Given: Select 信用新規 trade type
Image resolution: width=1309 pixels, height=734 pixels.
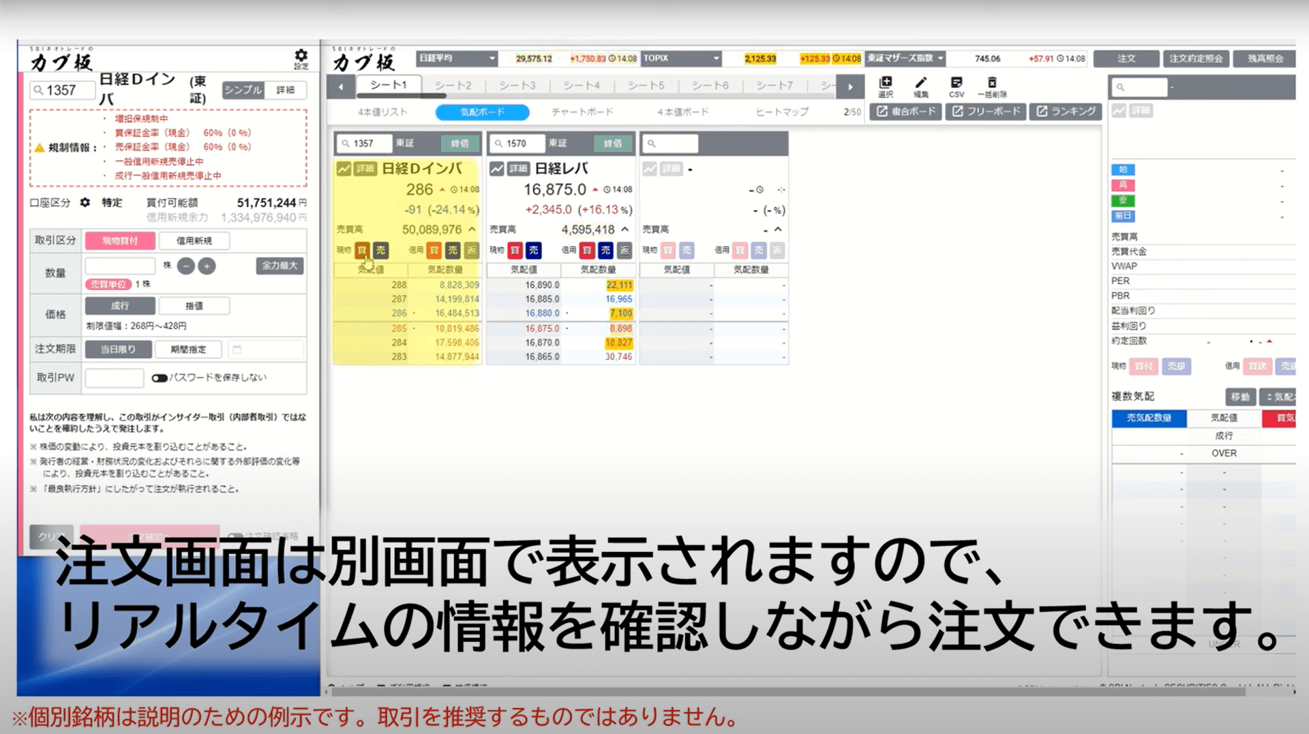Looking at the screenshot, I should click(194, 241).
